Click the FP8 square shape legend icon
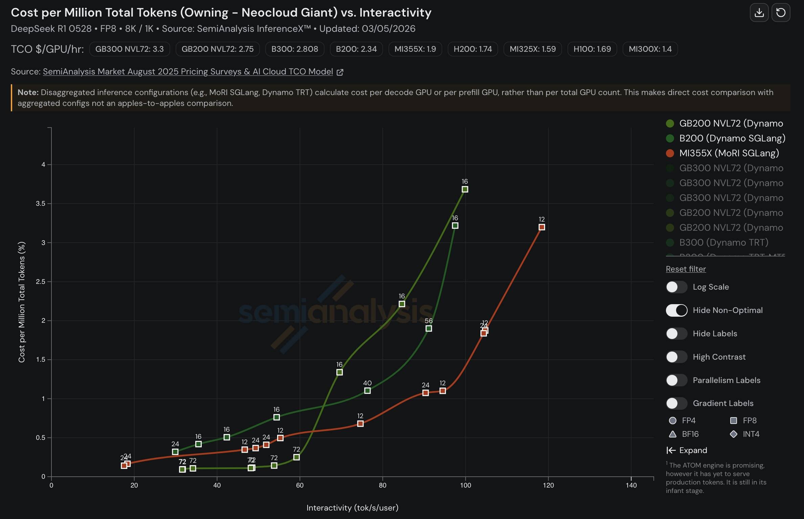The height and width of the screenshot is (519, 804). pos(734,421)
